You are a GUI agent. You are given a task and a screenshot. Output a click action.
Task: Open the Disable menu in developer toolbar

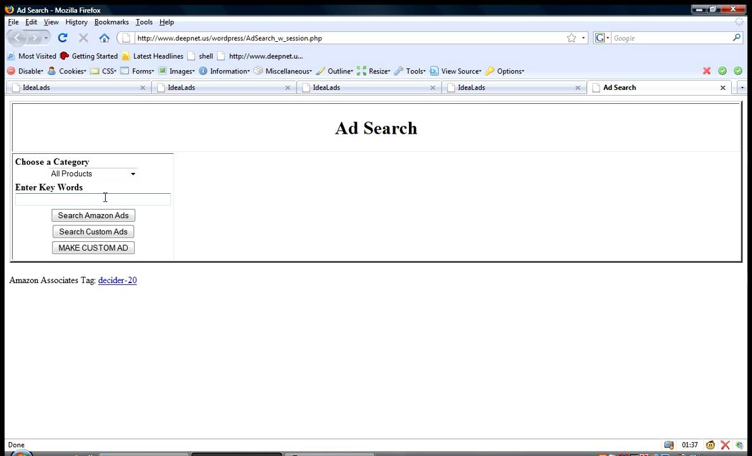[25, 71]
